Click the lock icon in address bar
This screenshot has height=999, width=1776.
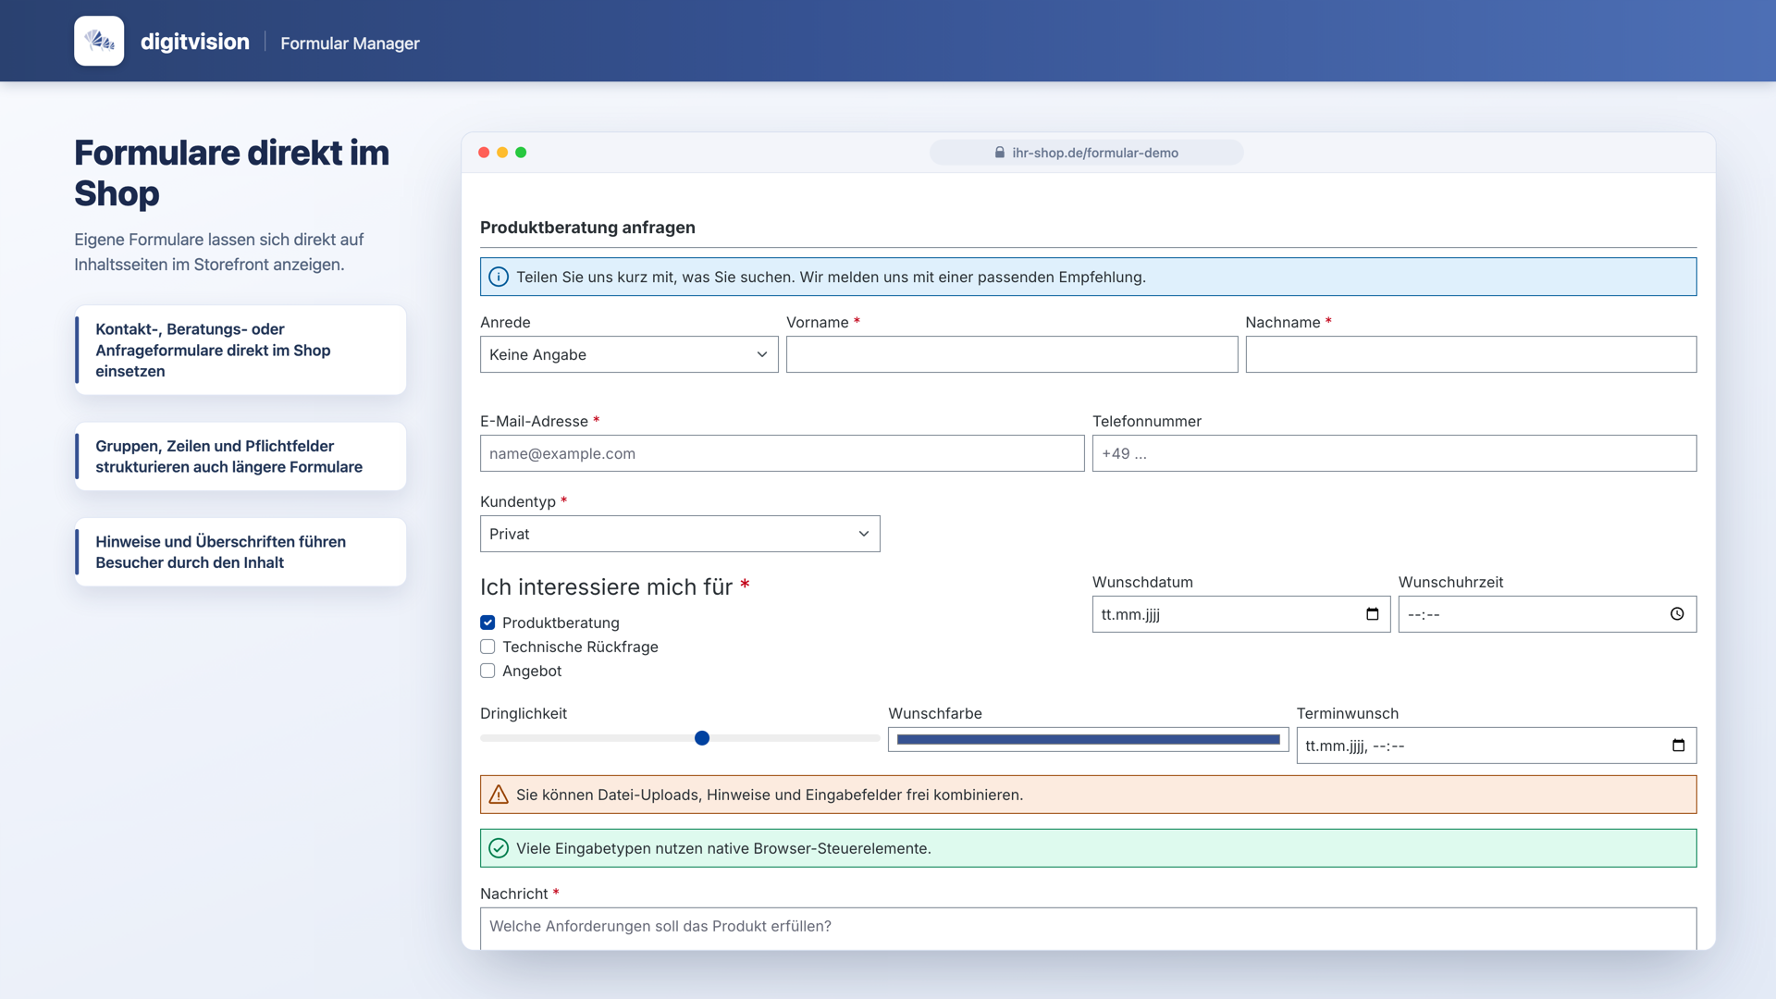(x=1000, y=153)
